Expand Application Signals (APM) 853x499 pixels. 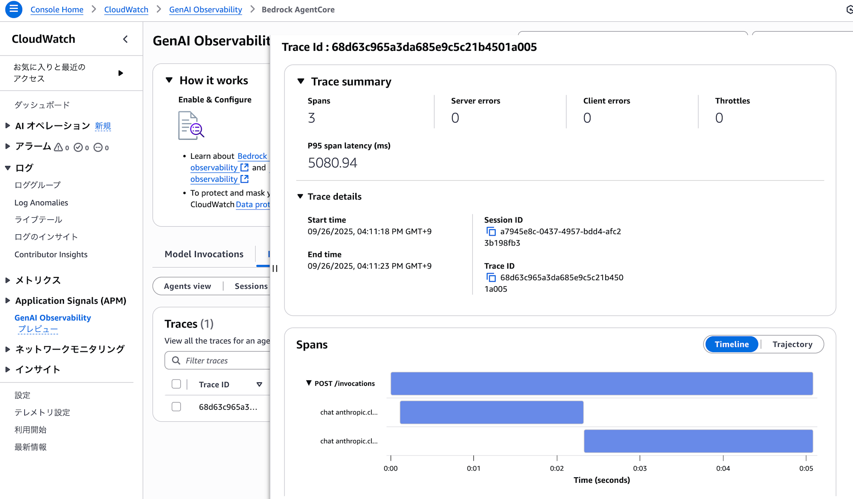tap(8, 301)
